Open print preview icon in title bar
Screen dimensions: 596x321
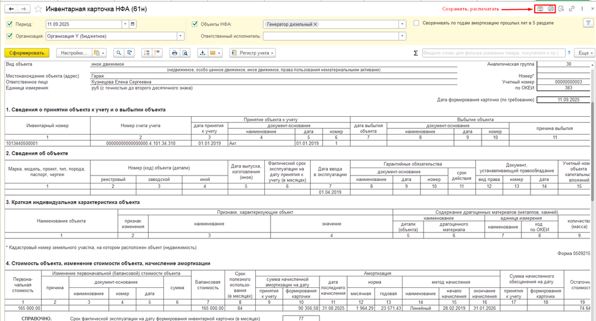tap(561, 9)
